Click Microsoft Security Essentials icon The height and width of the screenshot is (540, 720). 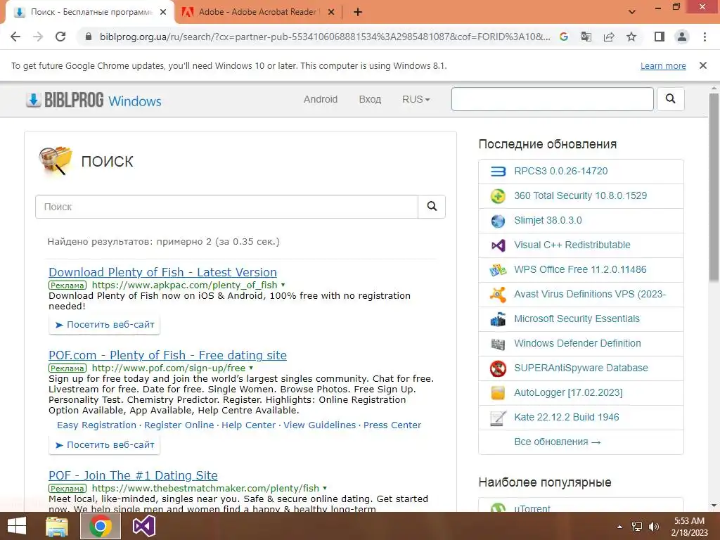click(x=498, y=319)
